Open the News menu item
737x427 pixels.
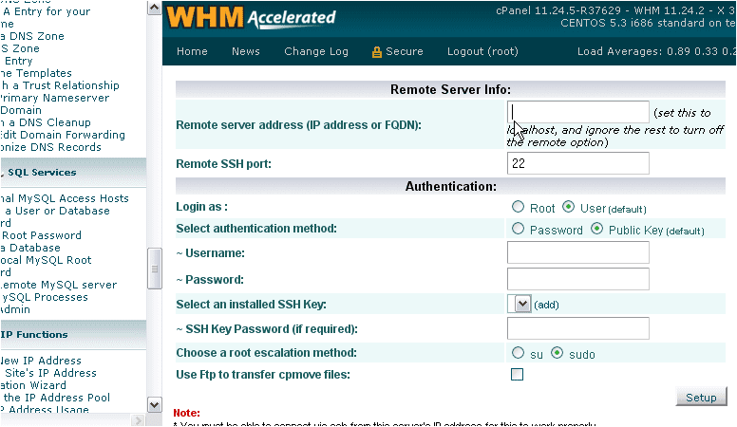pos(246,51)
